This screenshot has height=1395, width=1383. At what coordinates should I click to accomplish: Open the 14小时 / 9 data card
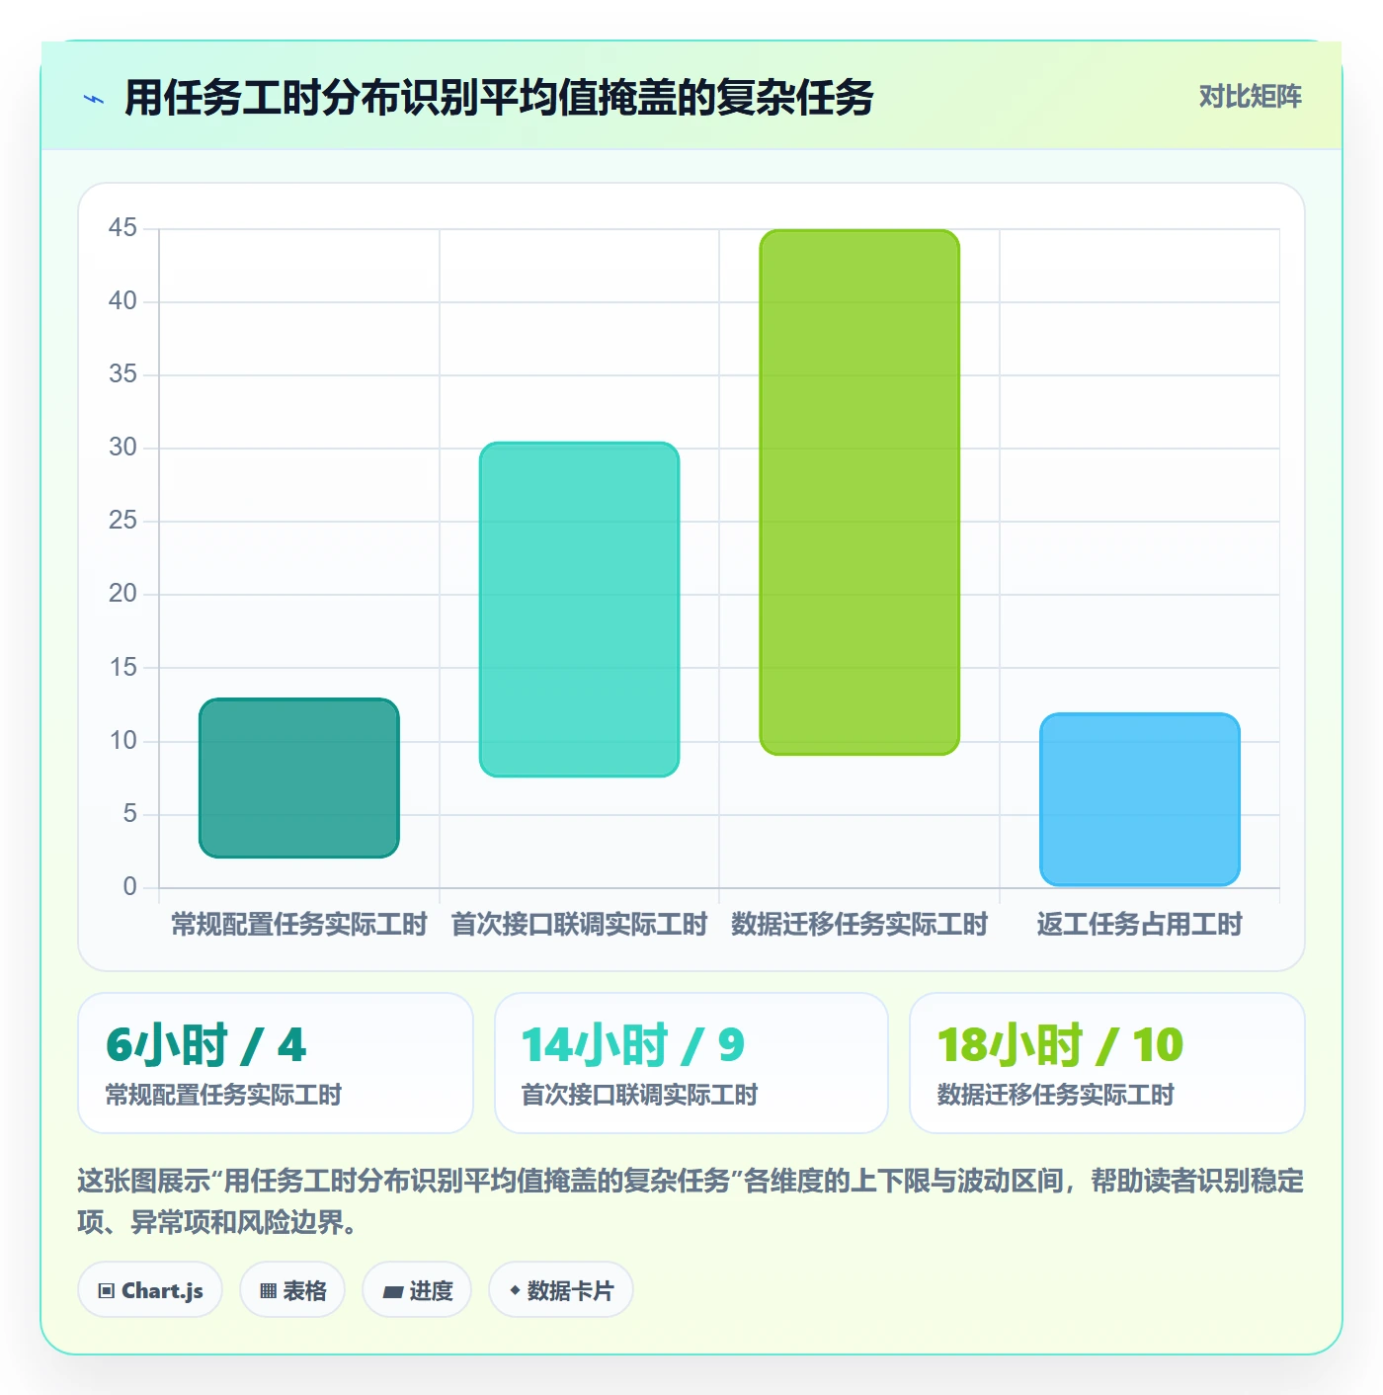tap(691, 1063)
